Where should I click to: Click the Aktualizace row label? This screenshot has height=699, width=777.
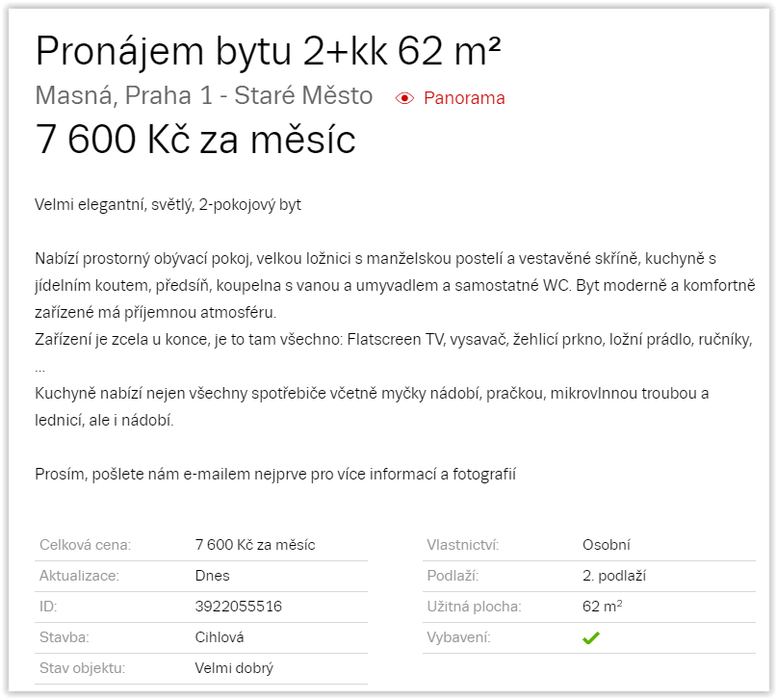[79, 576]
